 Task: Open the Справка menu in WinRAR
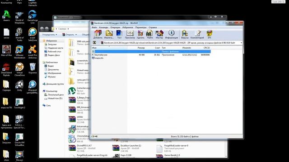click(x=153, y=27)
